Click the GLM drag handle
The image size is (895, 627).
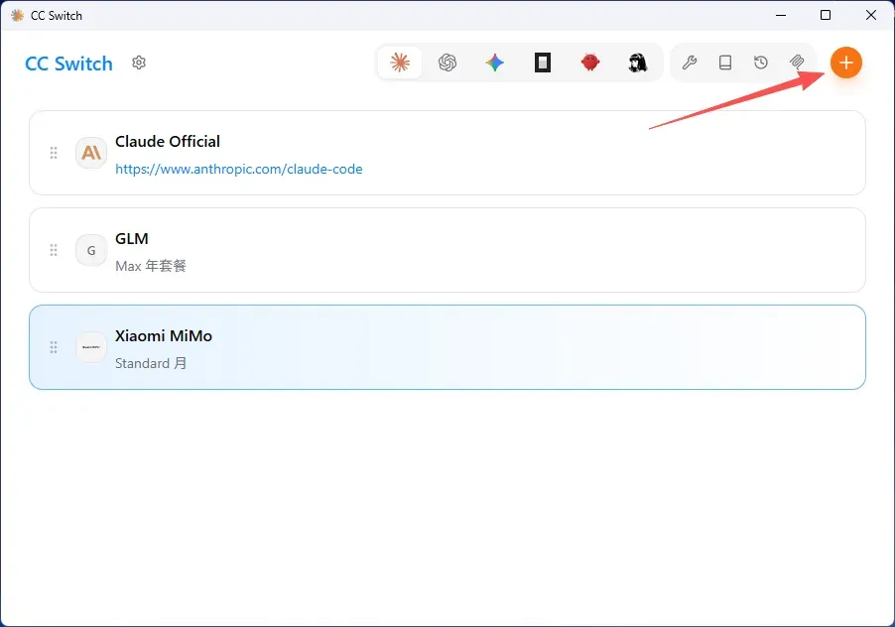coord(54,250)
